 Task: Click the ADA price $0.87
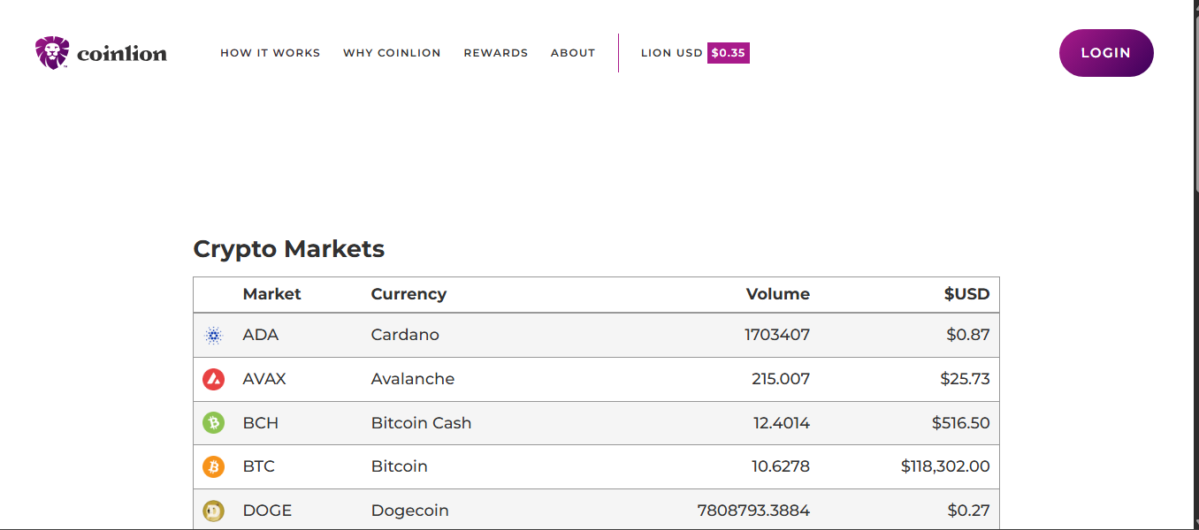pos(968,335)
